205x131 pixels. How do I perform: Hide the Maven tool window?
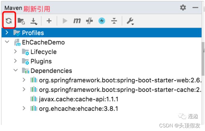pos(195,8)
